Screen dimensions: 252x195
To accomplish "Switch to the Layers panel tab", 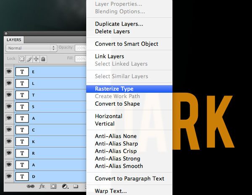I will [14, 39].
